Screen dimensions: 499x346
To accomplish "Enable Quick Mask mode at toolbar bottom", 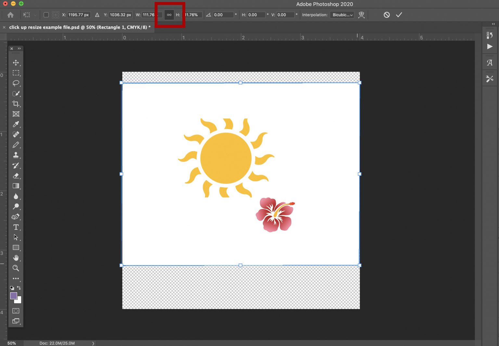I will coord(16,311).
